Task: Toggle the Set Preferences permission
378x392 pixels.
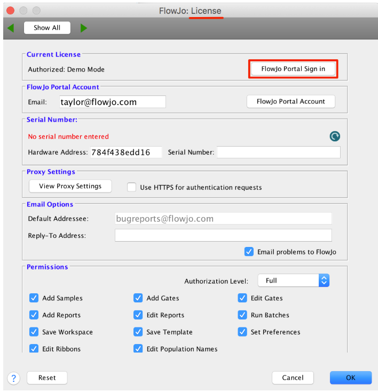Action: pyautogui.click(x=242, y=332)
